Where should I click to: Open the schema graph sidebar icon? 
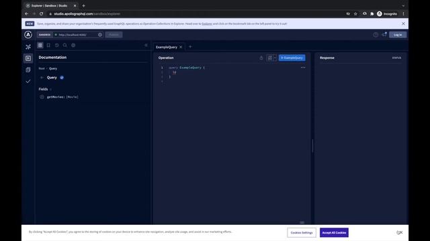[28, 47]
